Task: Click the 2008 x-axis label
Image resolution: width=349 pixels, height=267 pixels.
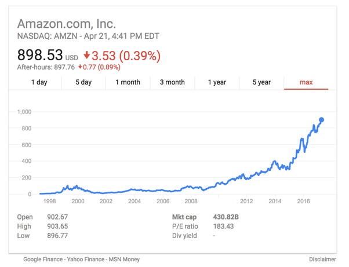Action: click(191, 202)
